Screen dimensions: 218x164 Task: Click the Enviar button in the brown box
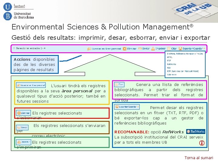tap(22, 128)
